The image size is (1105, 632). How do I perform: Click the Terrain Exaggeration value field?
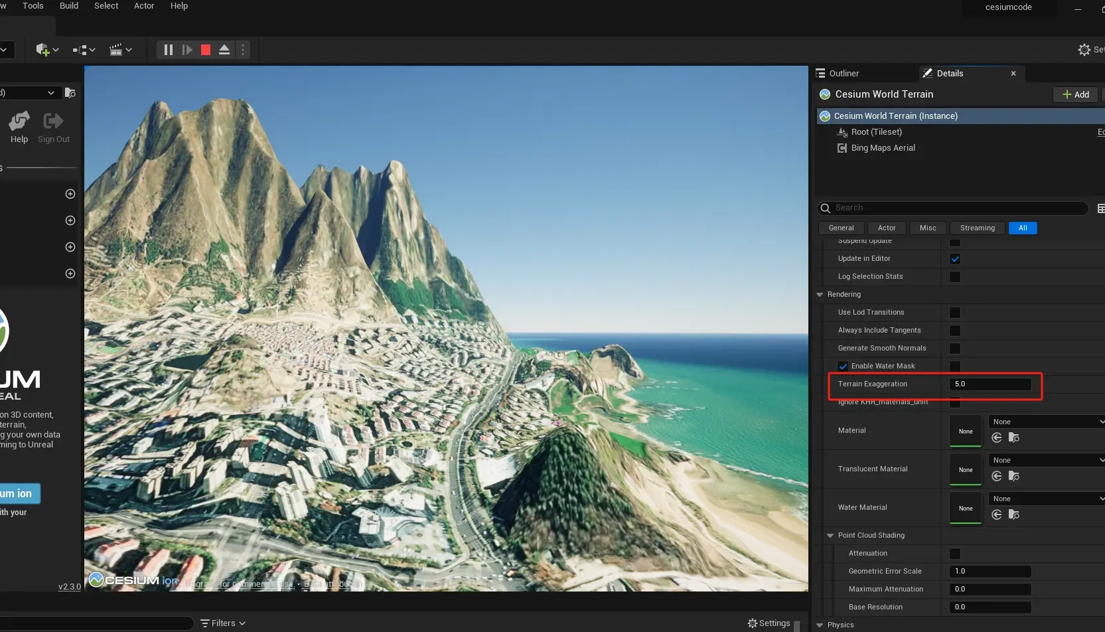pos(990,384)
